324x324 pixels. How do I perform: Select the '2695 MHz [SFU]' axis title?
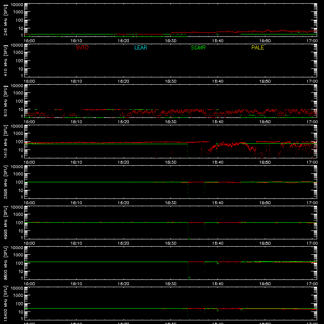[6, 182]
